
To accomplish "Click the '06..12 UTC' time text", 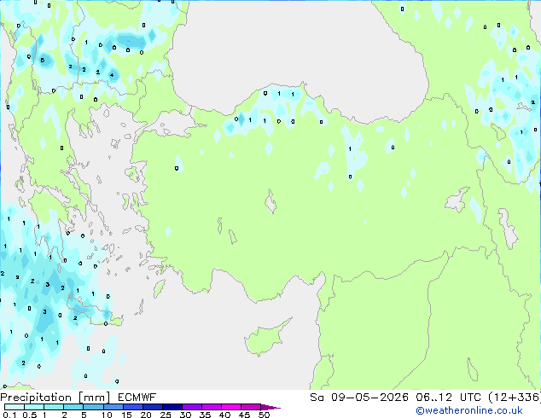I will [x=448, y=398].
